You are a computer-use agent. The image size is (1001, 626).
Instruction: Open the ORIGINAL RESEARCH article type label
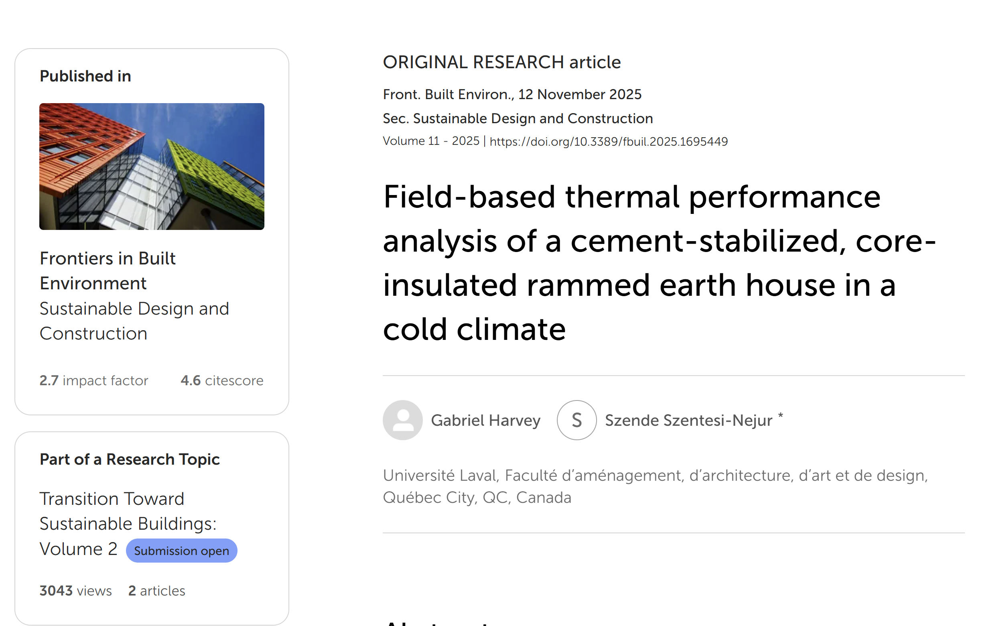pyautogui.click(x=502, y=62)
